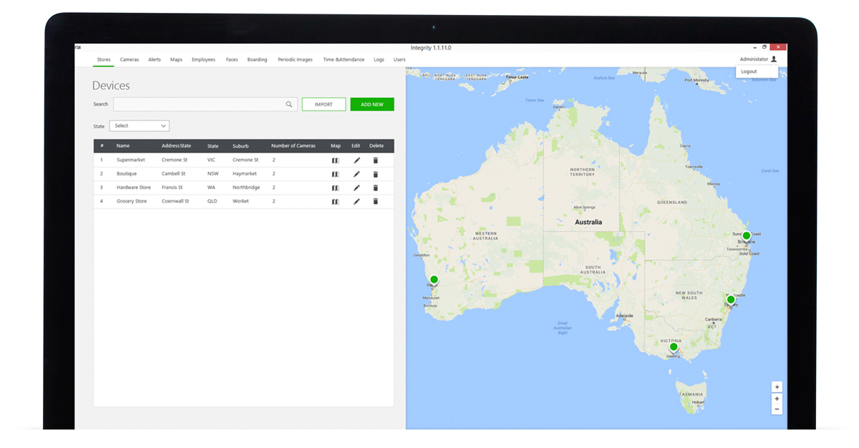Zoom out on the map
859x448 pixels.
(777, 409)
